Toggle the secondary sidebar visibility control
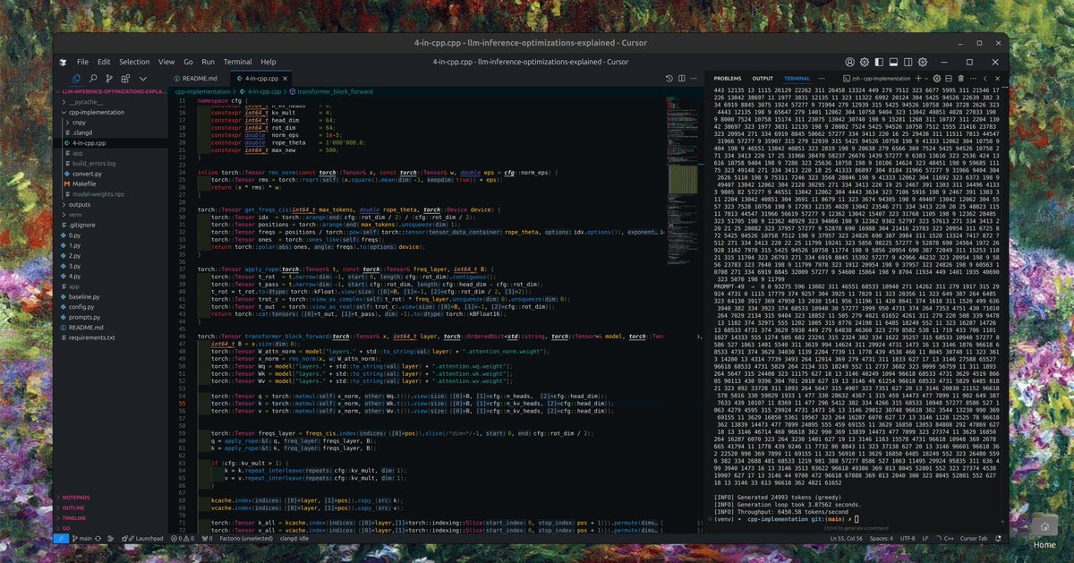Viewport: 1074px width, 563px height. (907, 62)
